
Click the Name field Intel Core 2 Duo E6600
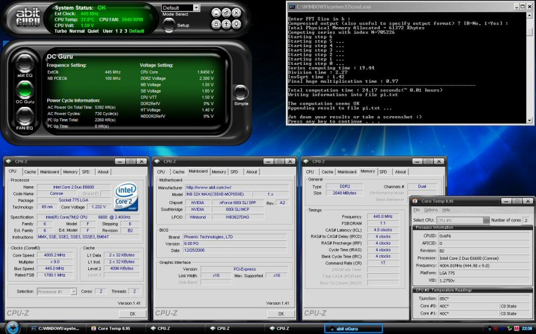point(74,187)
